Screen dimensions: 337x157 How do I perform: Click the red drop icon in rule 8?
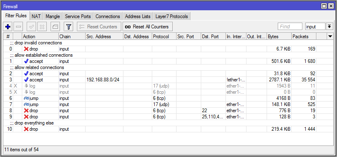coord(26,111)
